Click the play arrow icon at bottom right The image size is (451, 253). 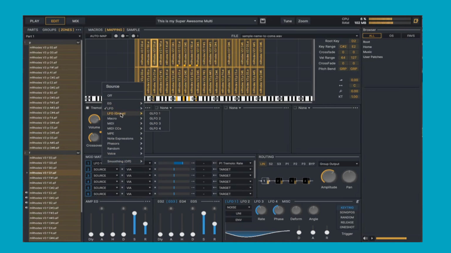pos(372,238)
